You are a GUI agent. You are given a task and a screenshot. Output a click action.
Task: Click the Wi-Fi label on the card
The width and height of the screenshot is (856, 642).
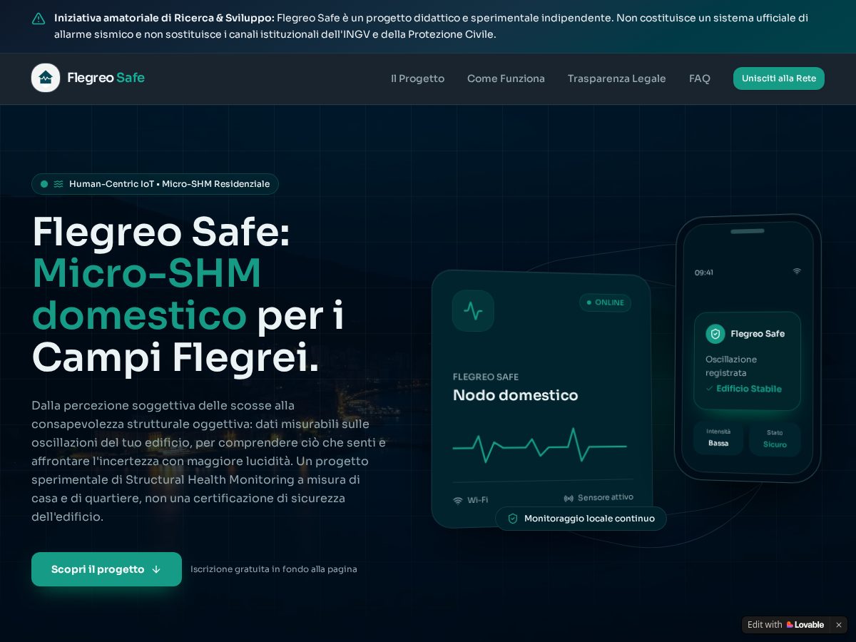coord(478,501)
